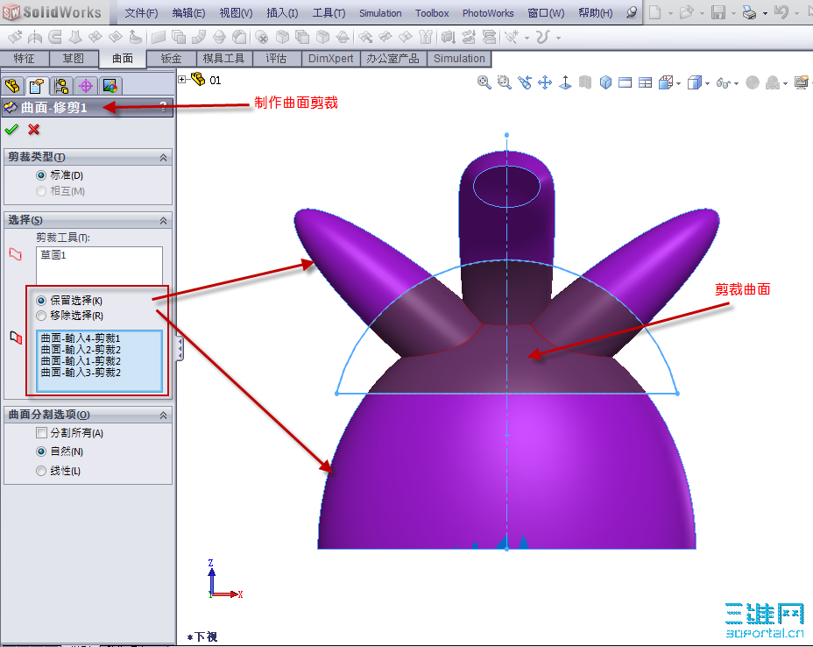Select 曲面-输入3-剪裁2 in the list

tap(81, 373)
